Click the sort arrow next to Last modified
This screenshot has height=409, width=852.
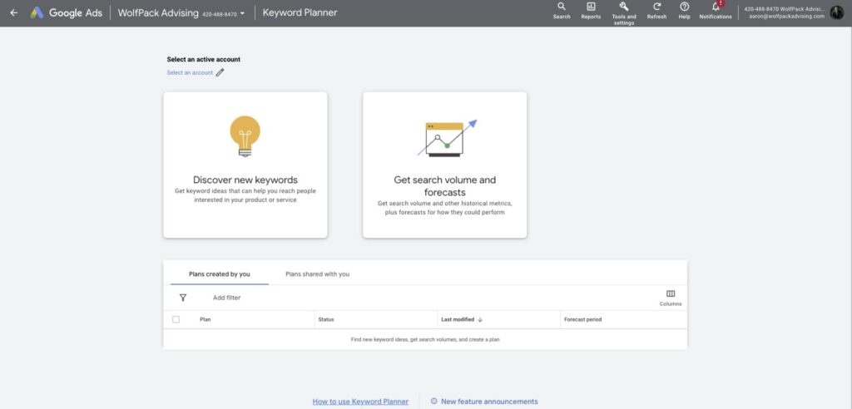tap(480, 320)
